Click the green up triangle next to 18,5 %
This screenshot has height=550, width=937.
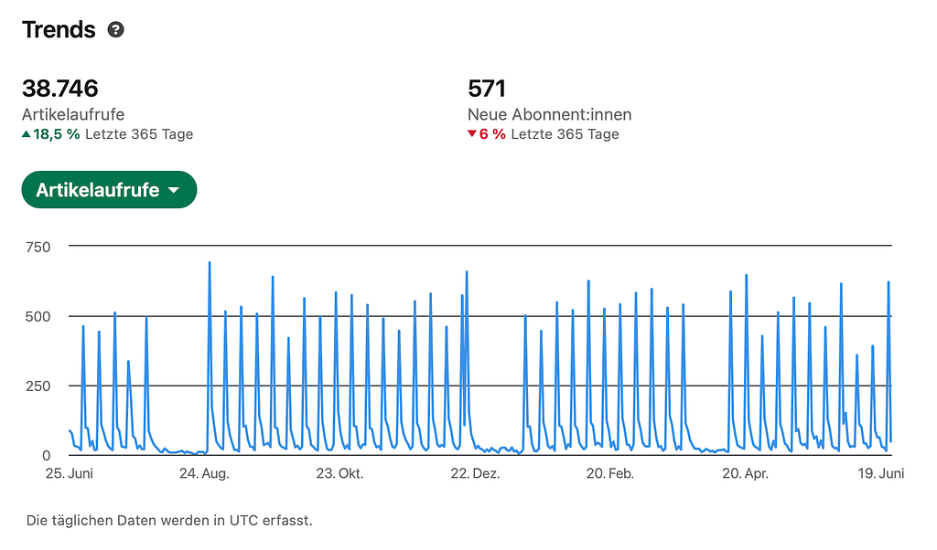27,134
